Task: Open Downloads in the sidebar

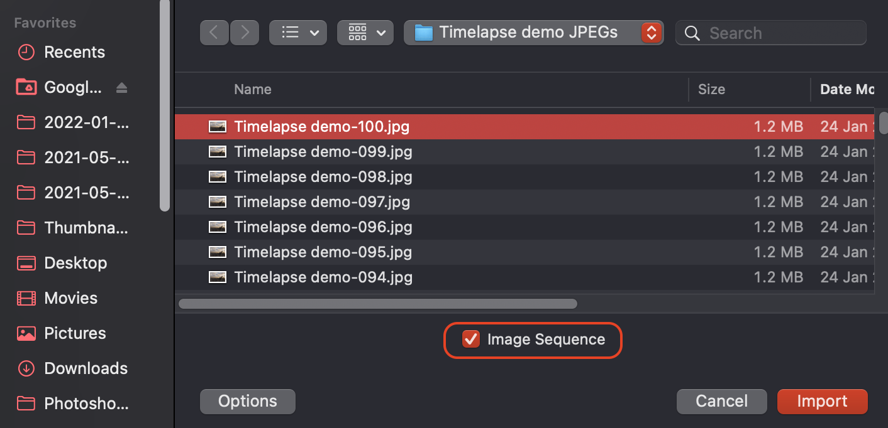Action: [86, 368]
